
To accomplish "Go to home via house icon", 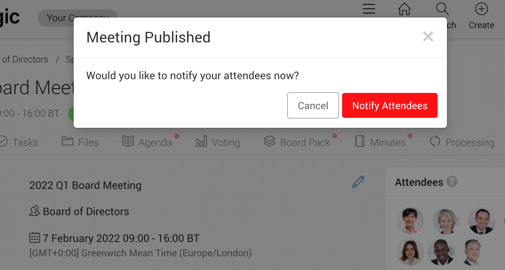I will coord(404,9).
